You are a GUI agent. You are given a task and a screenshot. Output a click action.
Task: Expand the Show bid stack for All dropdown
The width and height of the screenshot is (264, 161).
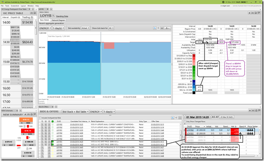111,28
